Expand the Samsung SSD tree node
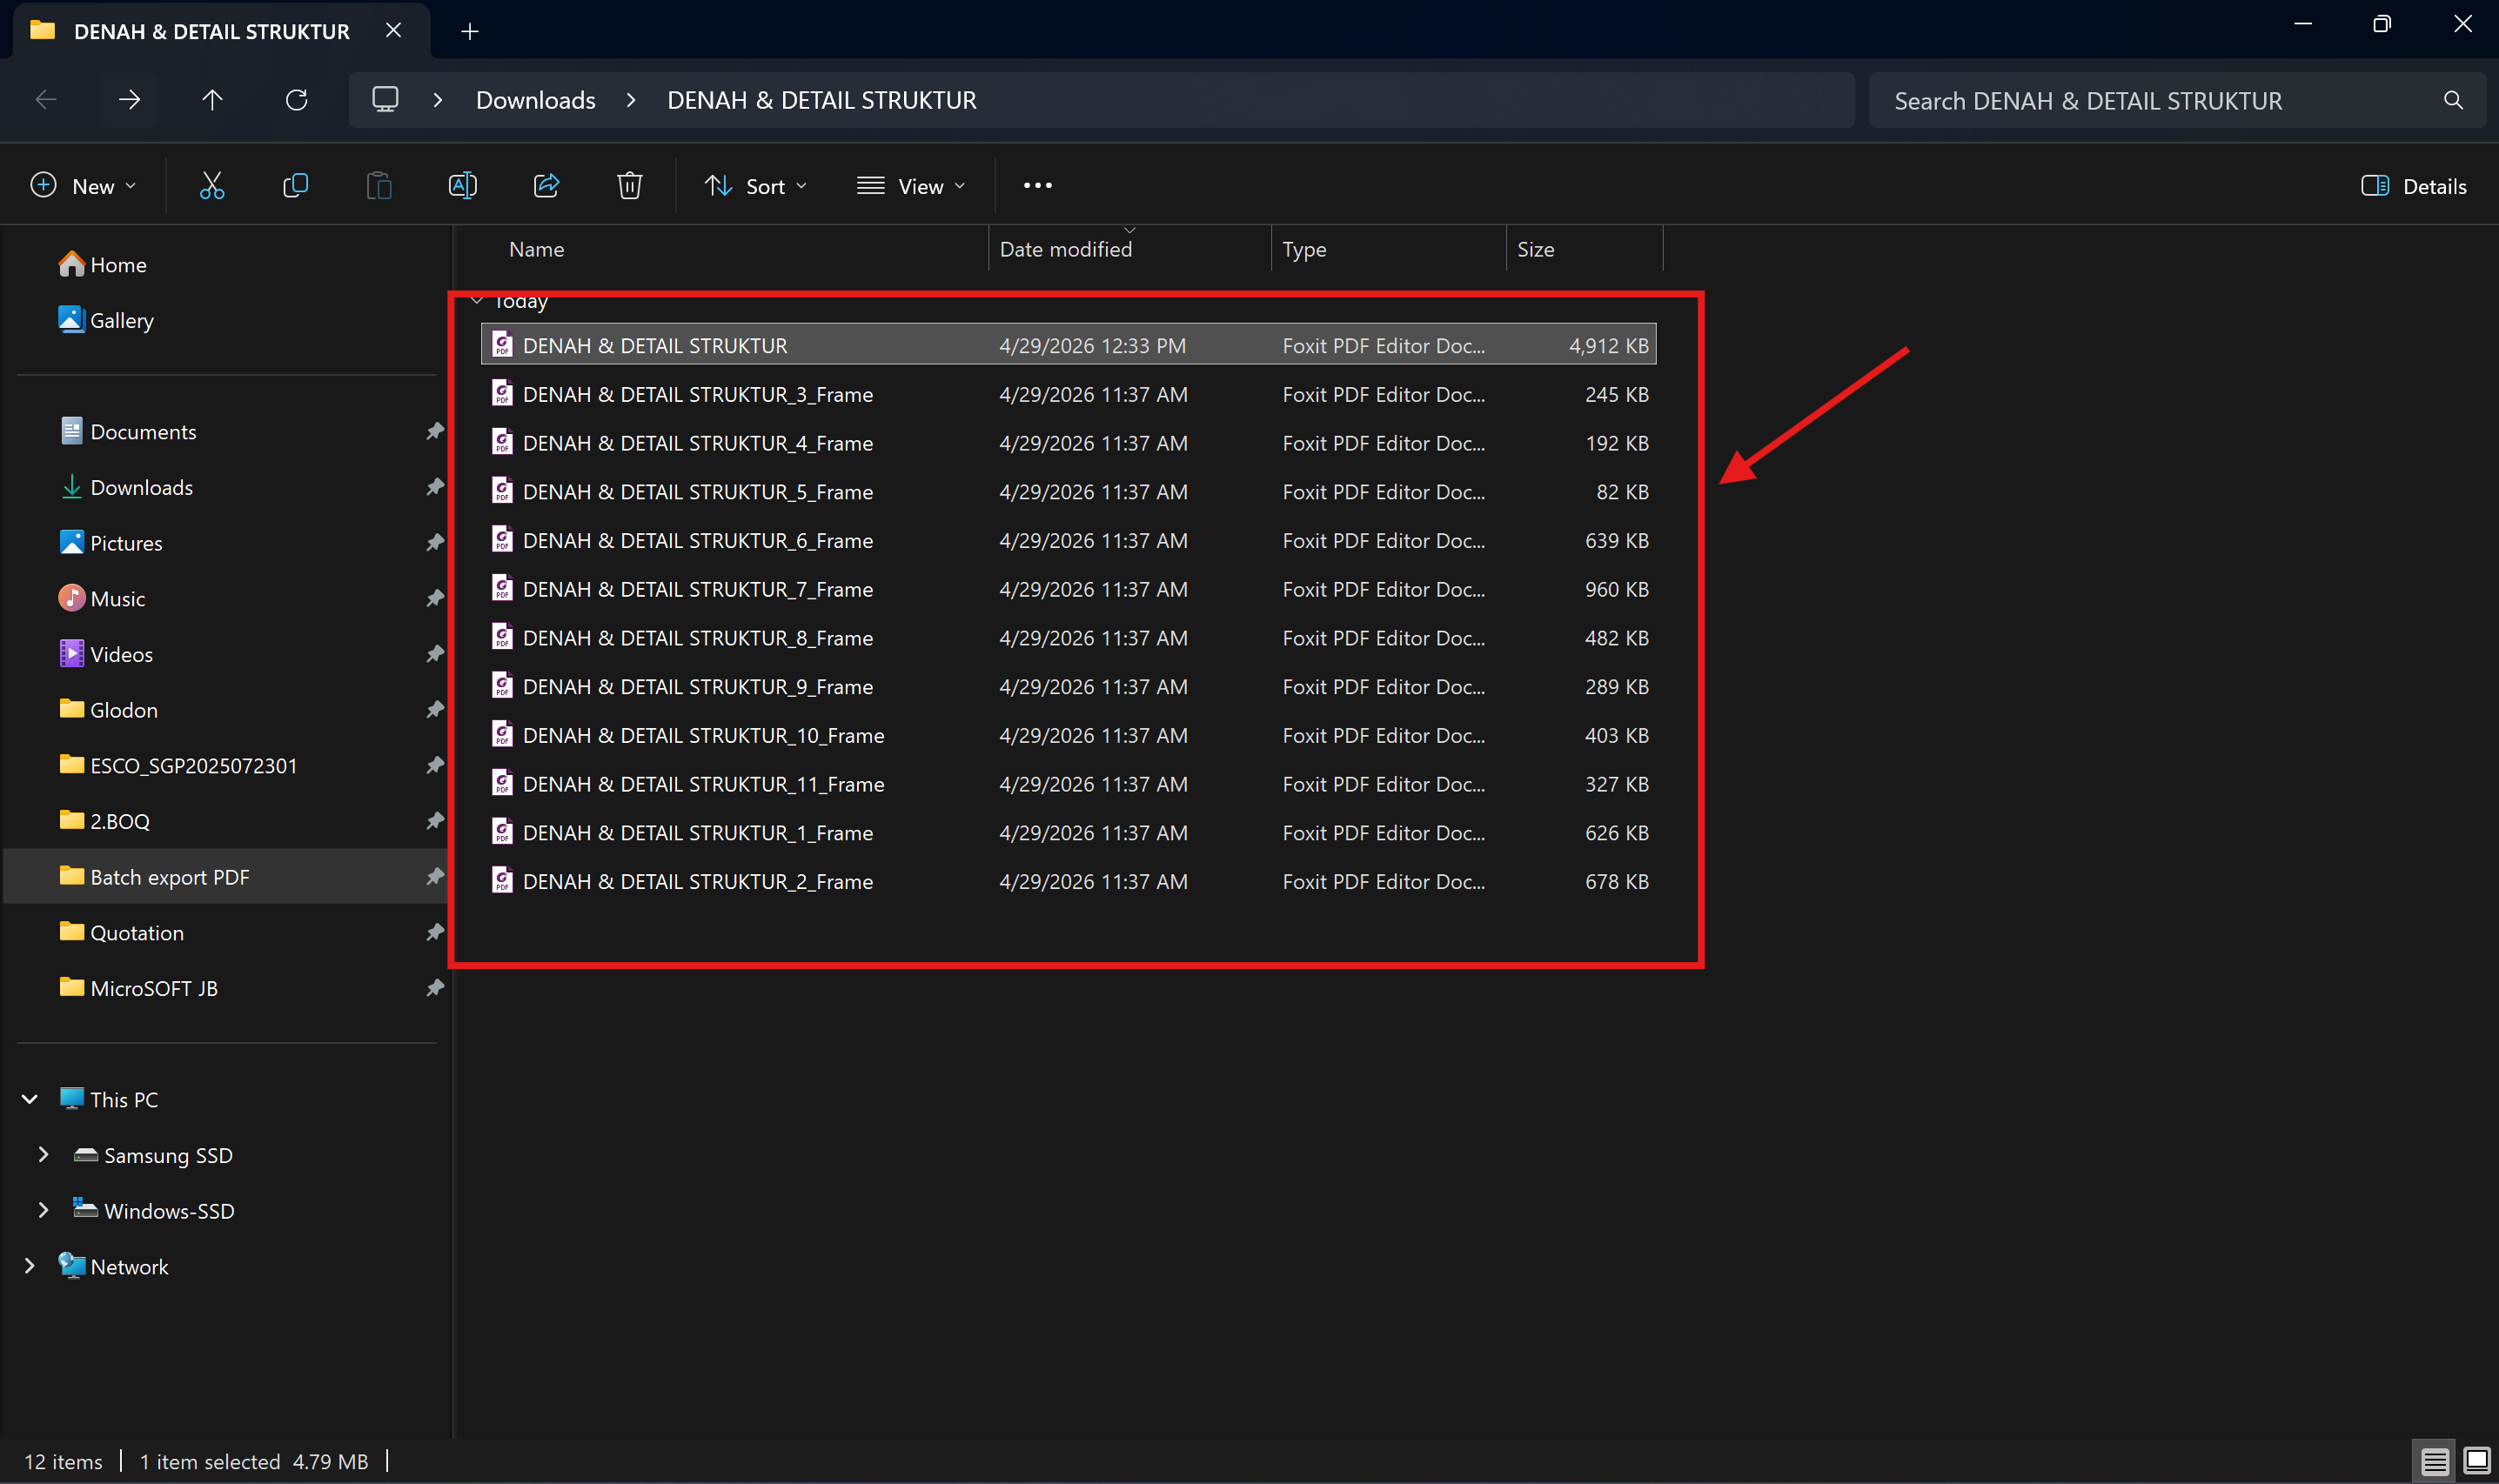Viewport: 2499px width, 1484px height. coord(43,1155)
